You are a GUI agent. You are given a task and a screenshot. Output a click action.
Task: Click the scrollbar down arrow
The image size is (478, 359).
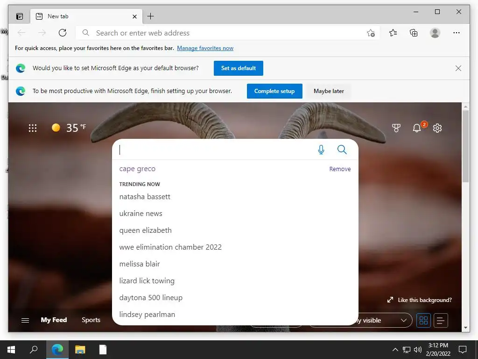coord(465,328)
